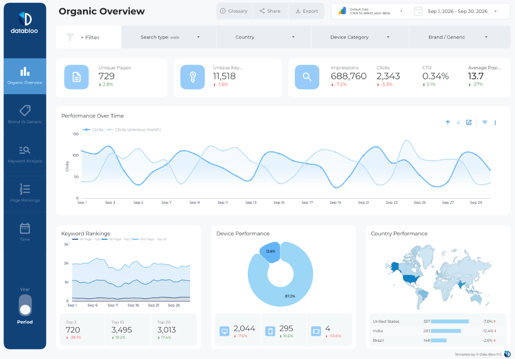Select the India bar
Screen dimensions: 515x359
click(446, 331)
